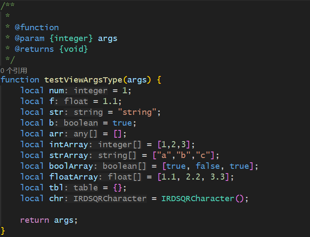Viewport: 310px width, 237px height.
Task: Click the 'boolean' inlay hint after b
Action: [x=81, y=123]
